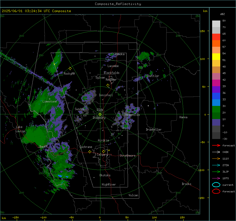
Task: Click the Brooks label
Action: [x=186, y=184]
